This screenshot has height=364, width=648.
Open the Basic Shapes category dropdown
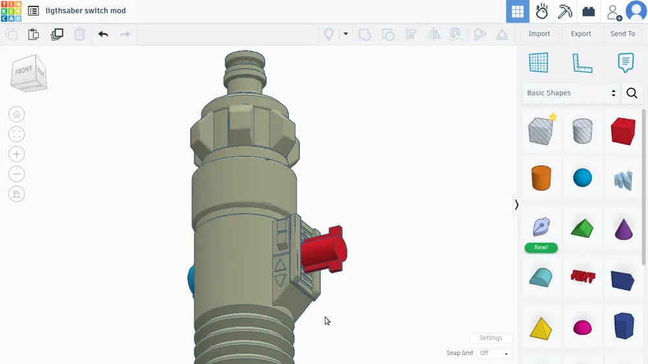(571, 93)
